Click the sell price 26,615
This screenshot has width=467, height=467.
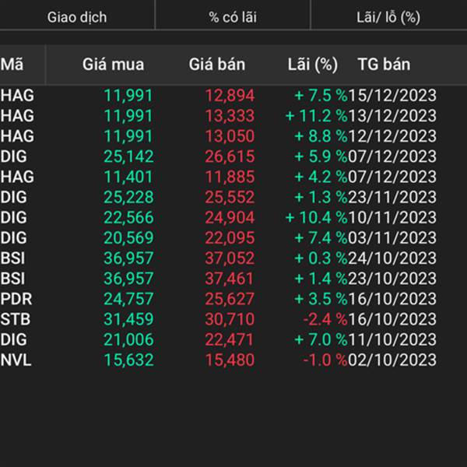[230, 156]
